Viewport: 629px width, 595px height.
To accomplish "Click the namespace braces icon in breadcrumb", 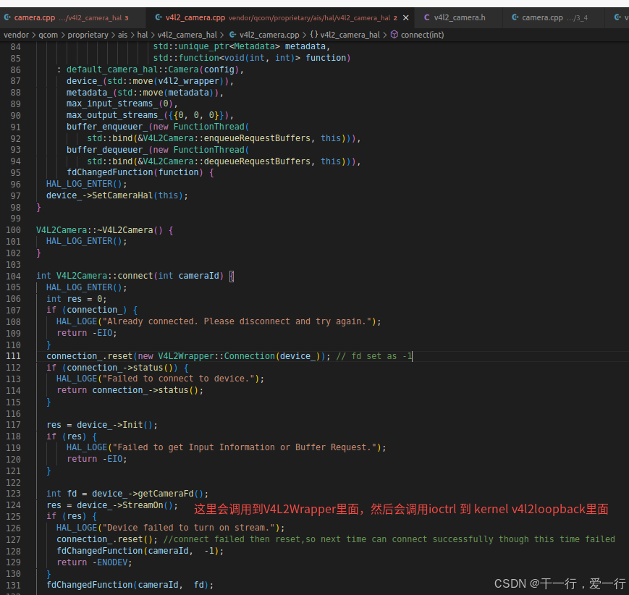I will tap(314, 35).
